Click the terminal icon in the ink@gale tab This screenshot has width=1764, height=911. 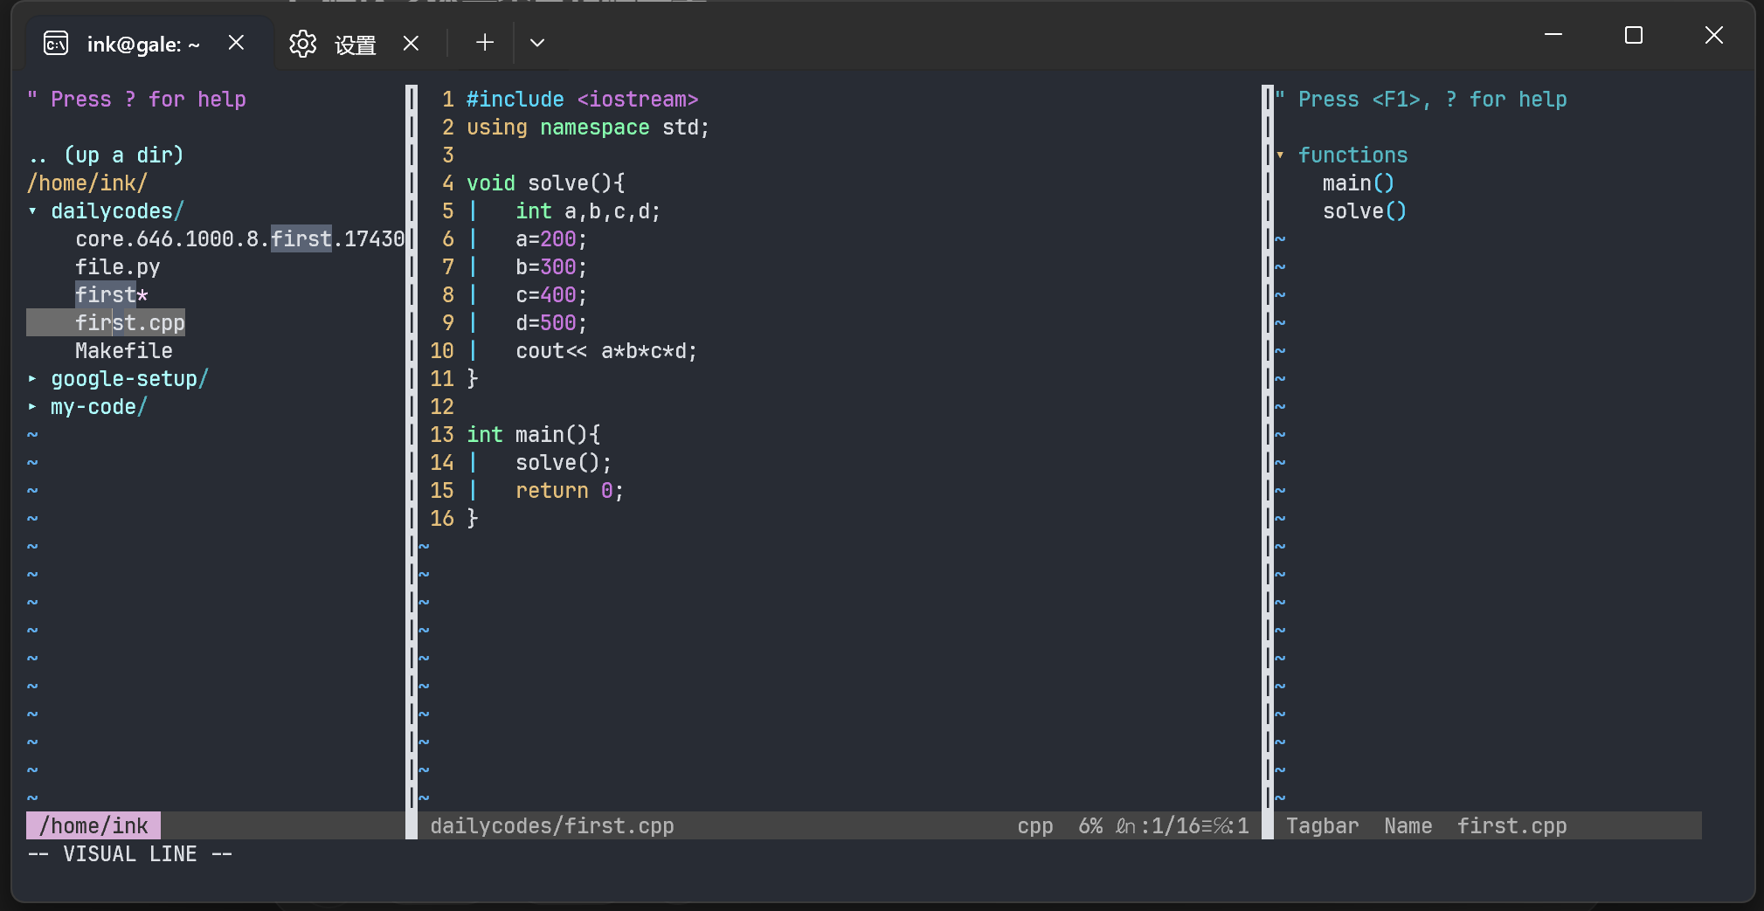(x=56, y=43)
